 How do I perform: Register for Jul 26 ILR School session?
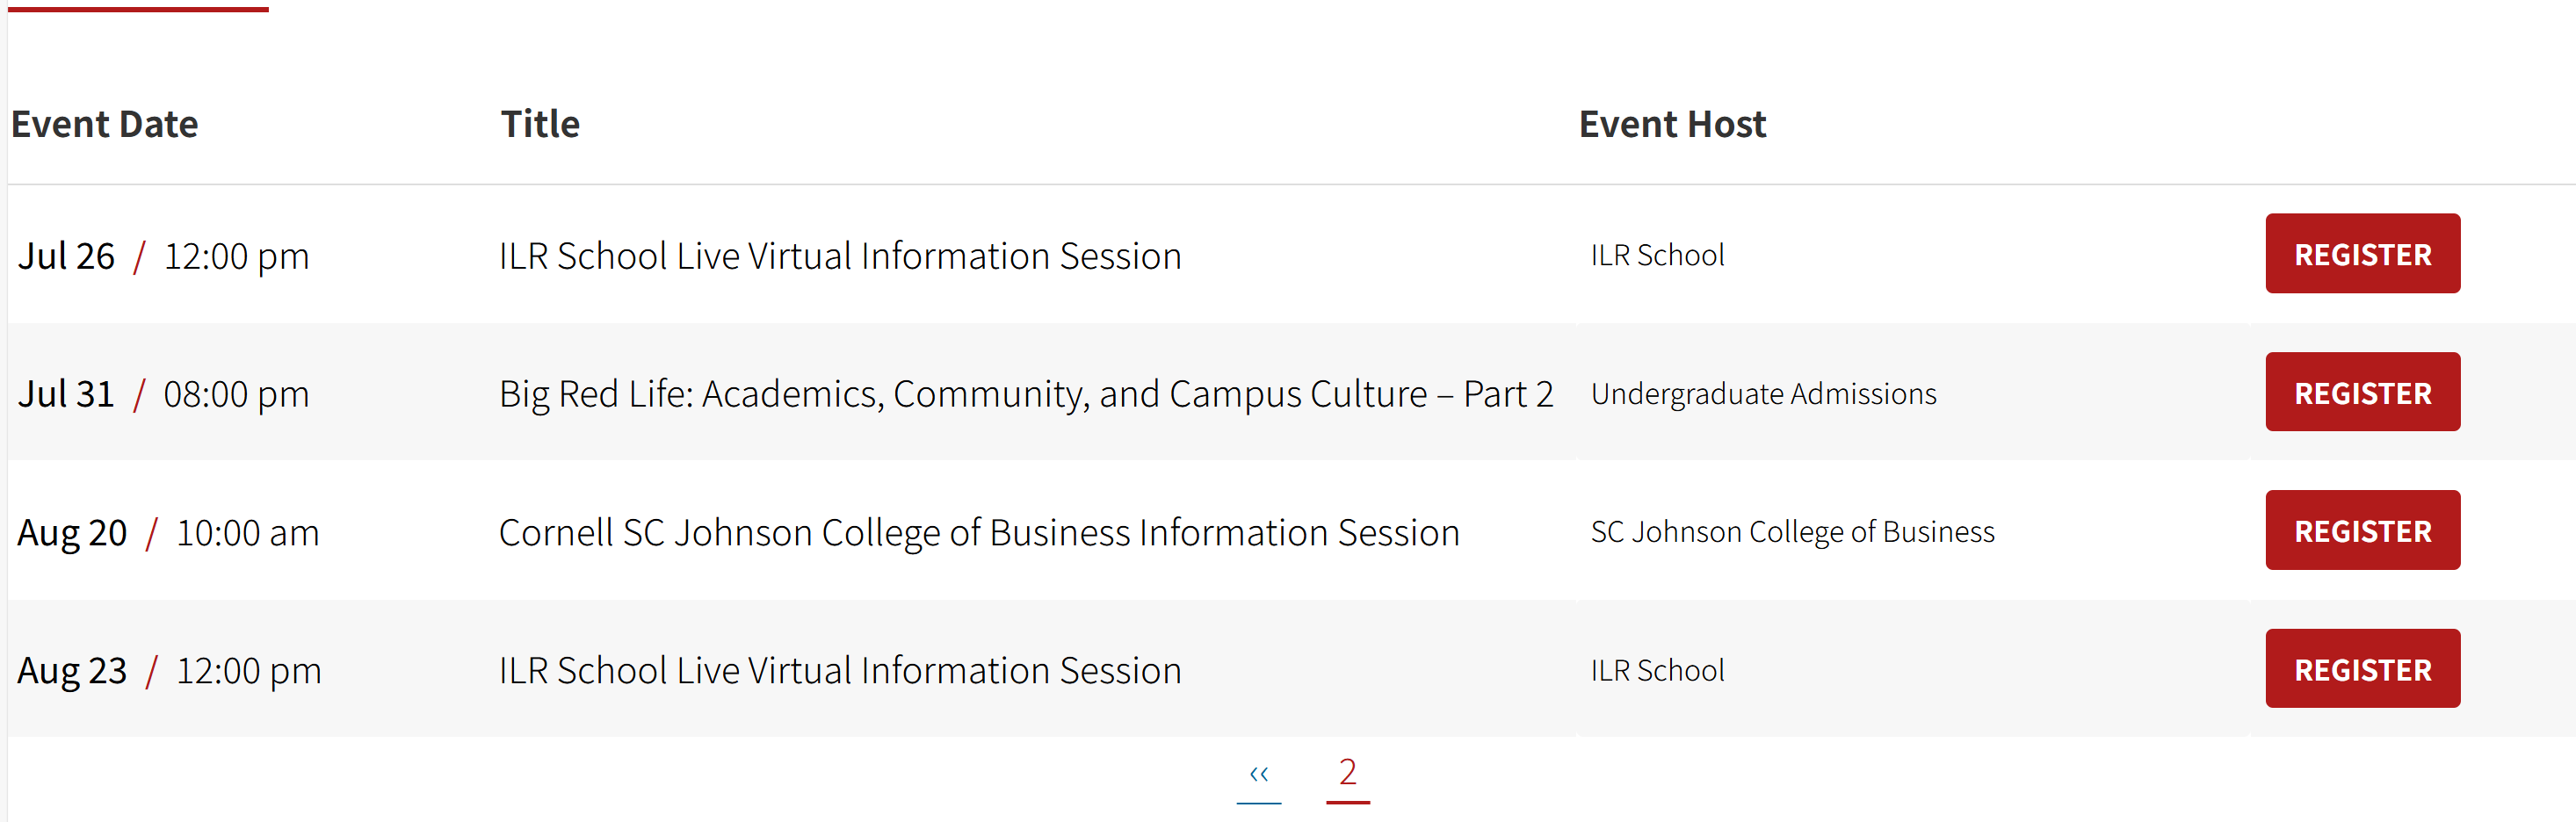(x=2362, y=254)
